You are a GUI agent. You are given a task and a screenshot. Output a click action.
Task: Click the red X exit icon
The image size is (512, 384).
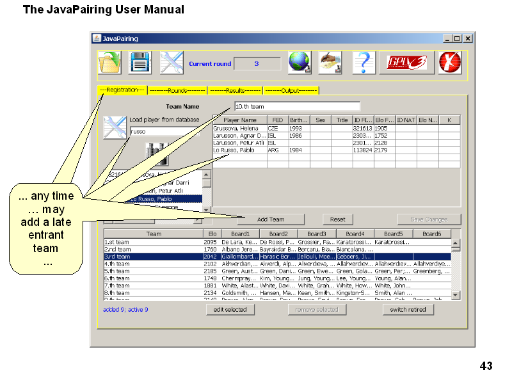coord(450,63)
